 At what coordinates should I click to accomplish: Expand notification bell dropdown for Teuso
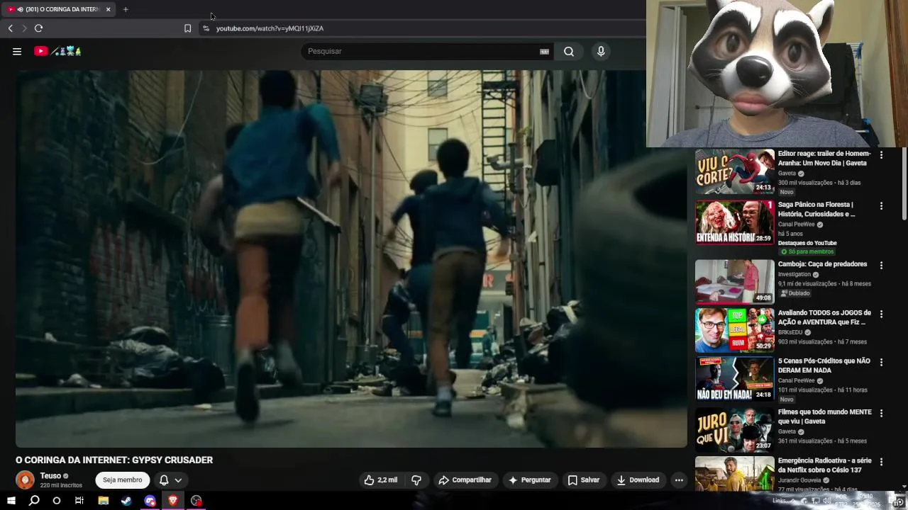(x=171, y=480)
